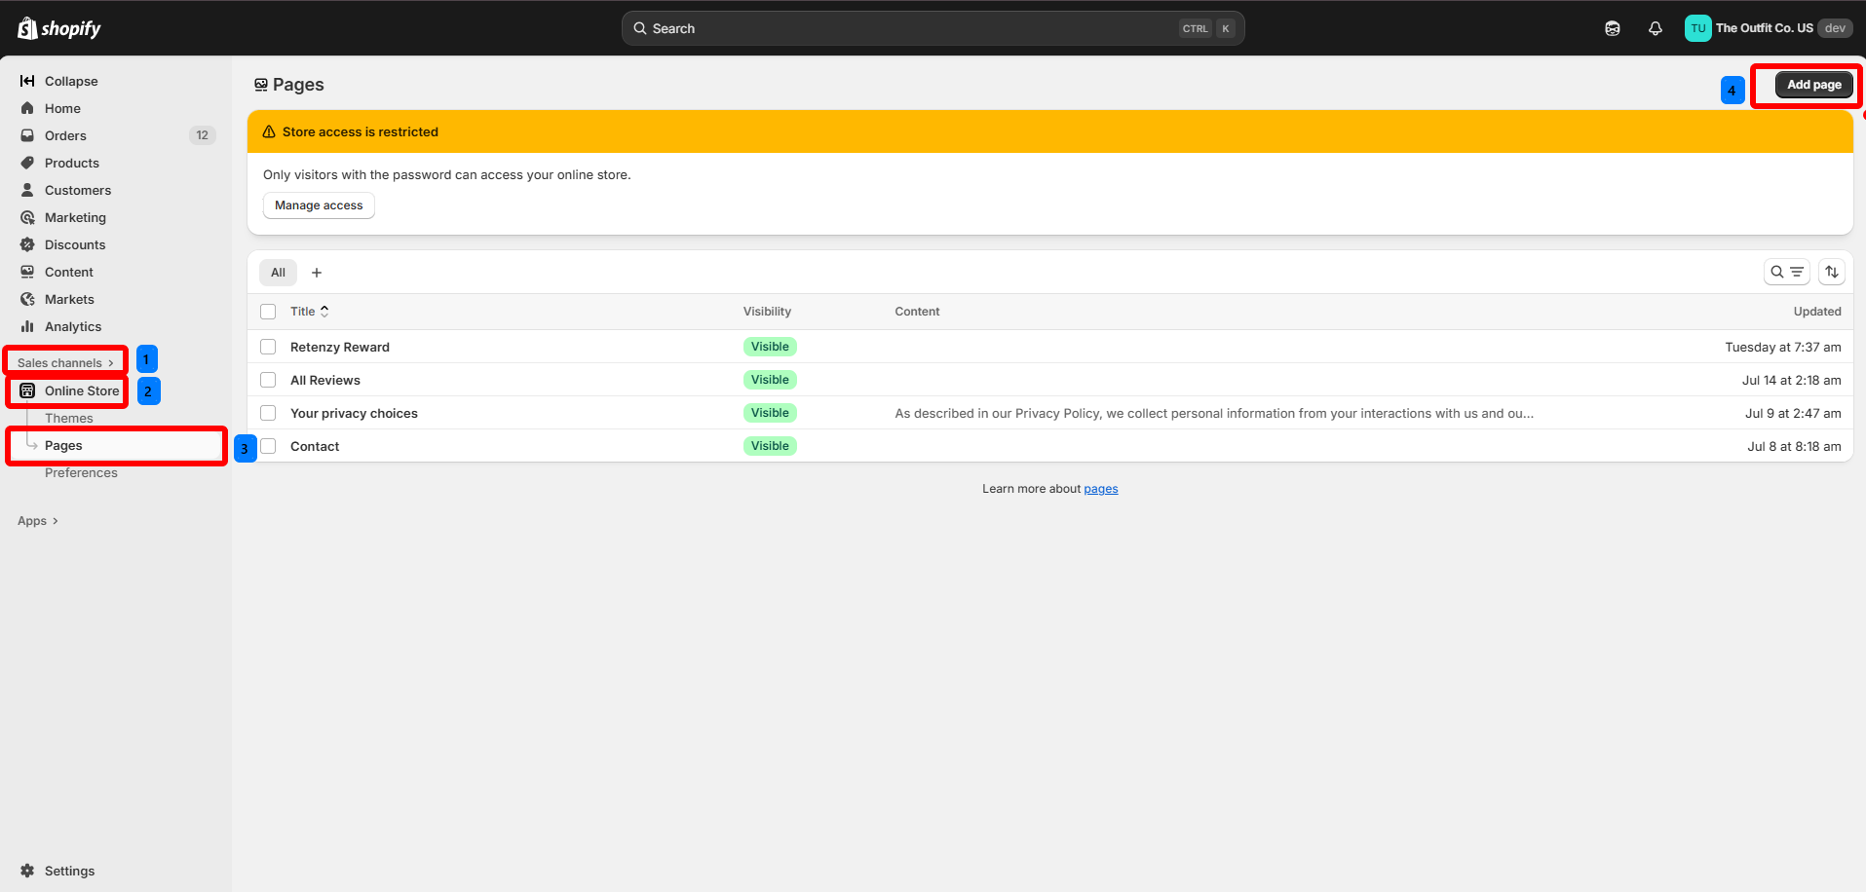Click the notifications bell icon
Viewport: 1866px width, 892px height.
[x=1655, y=28]
